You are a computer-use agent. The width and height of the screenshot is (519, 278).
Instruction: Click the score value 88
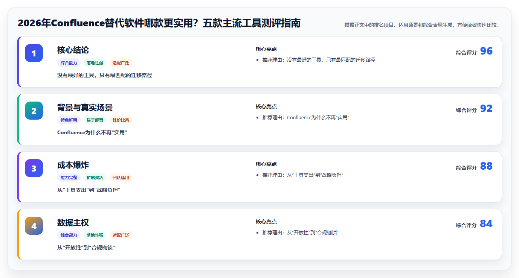(486, 166)
